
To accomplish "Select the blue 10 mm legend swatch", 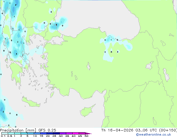I will point(37,133).
